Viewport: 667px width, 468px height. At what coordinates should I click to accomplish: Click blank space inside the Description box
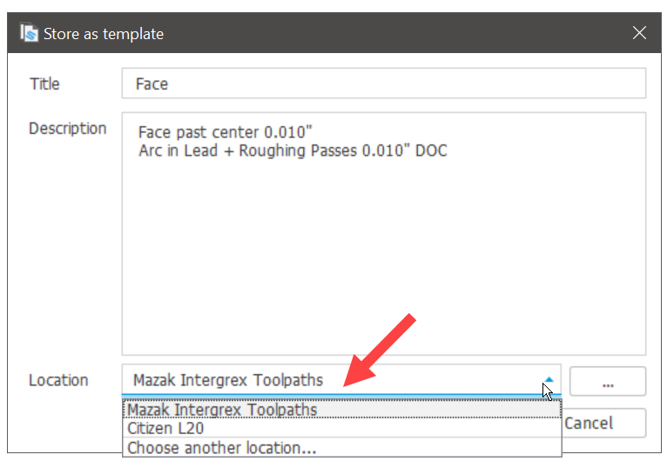coord(383,261)
